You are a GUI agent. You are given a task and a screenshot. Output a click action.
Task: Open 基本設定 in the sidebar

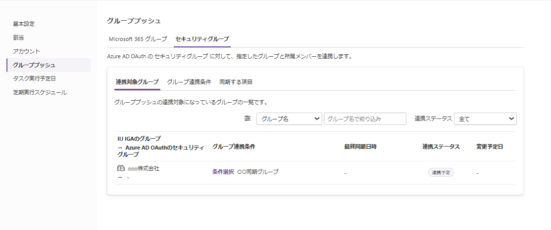click(24, 24)
